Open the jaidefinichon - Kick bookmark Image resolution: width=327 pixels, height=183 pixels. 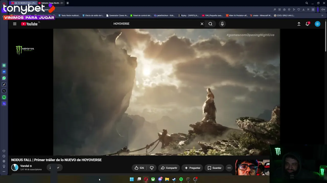point(164,16)
